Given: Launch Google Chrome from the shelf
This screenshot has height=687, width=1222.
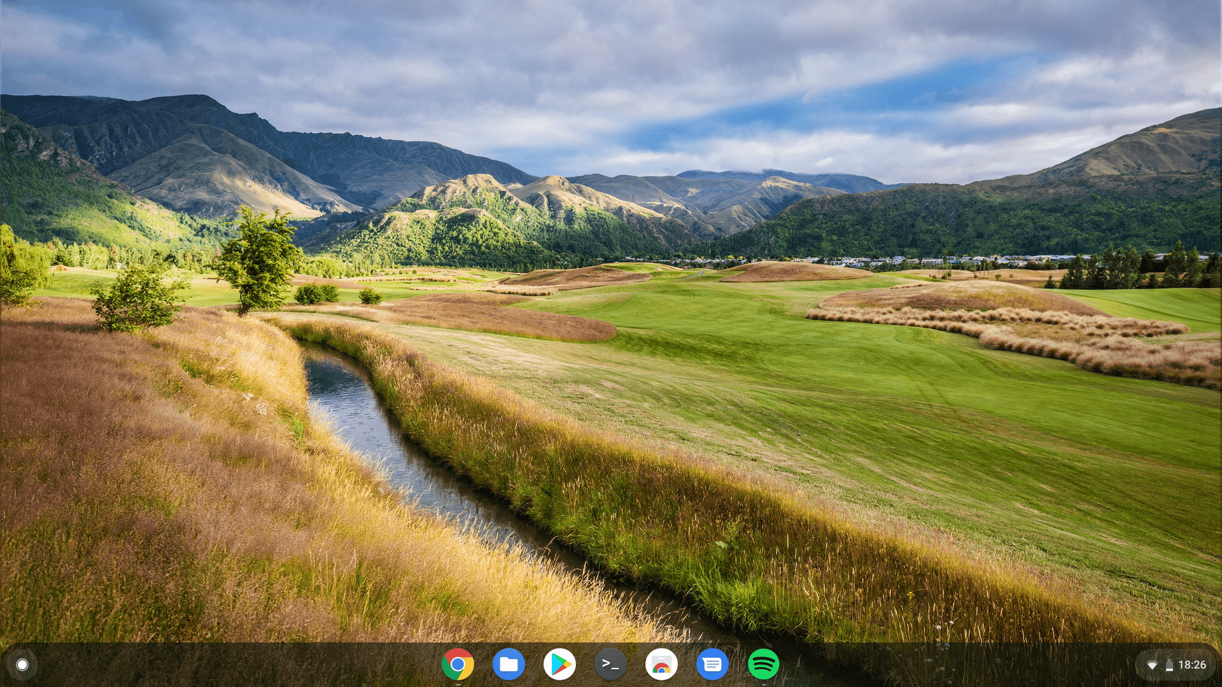Looking at the screenshot, I should click(458, 665).
